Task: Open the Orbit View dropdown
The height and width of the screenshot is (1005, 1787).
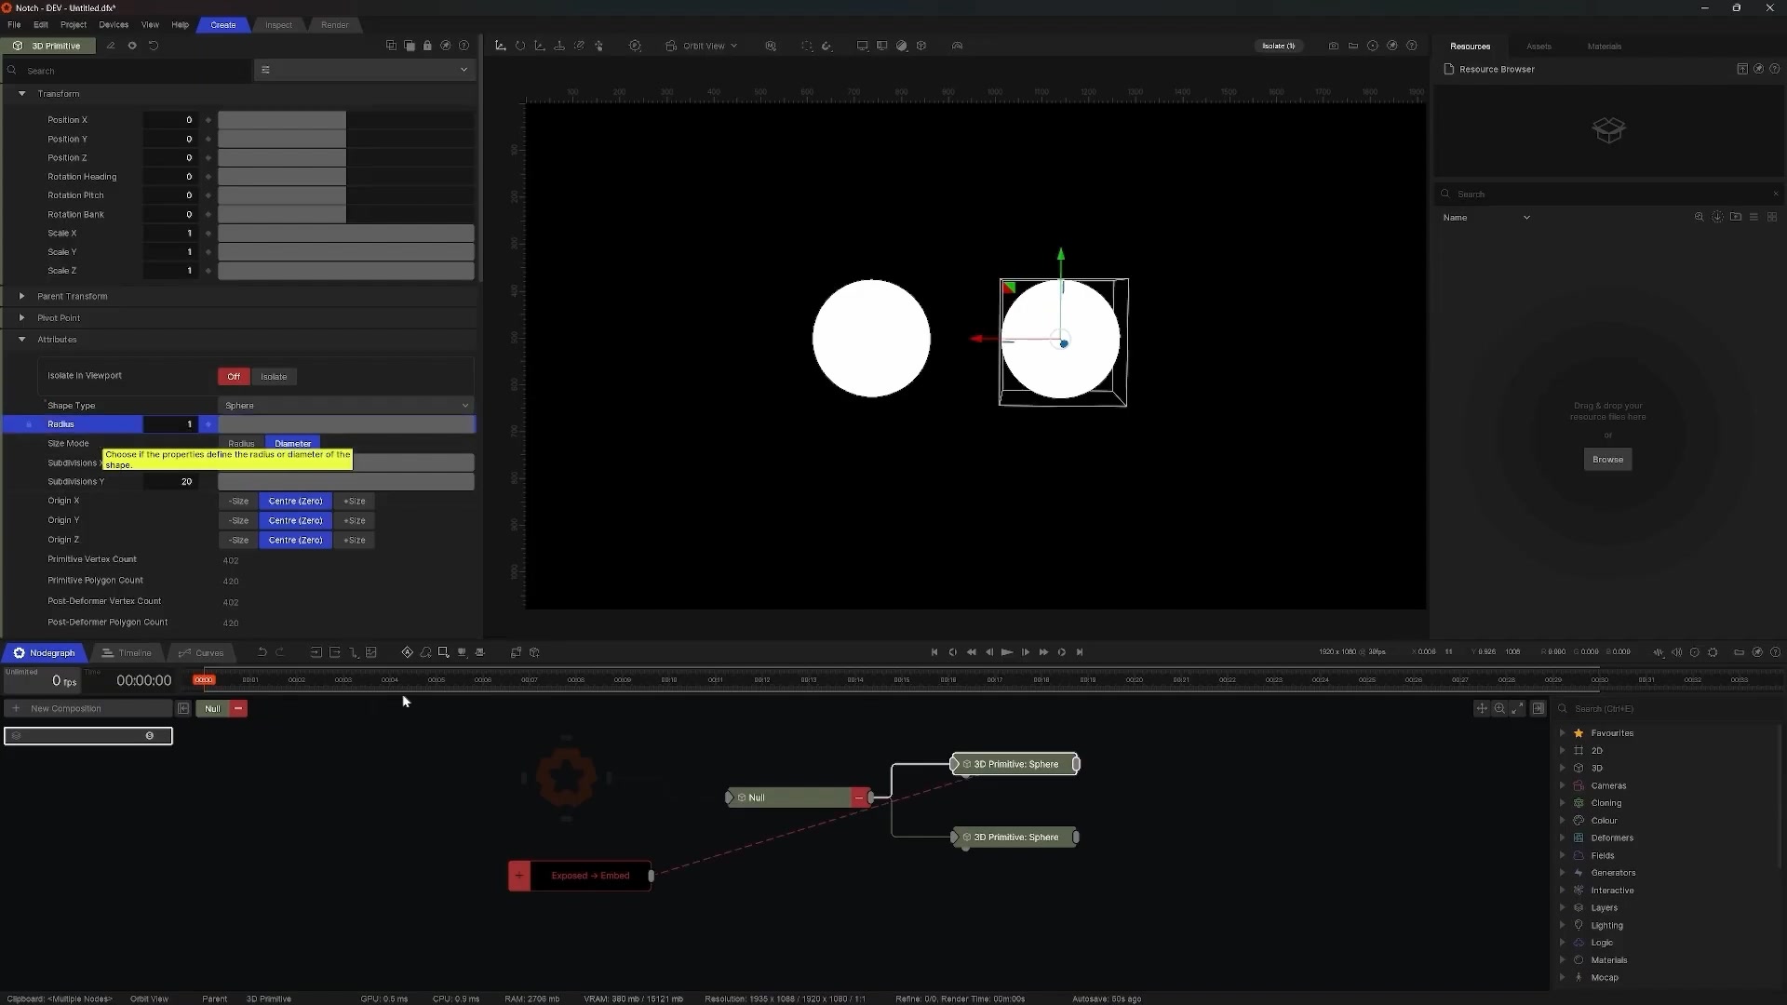Action: tap(702, 46)
